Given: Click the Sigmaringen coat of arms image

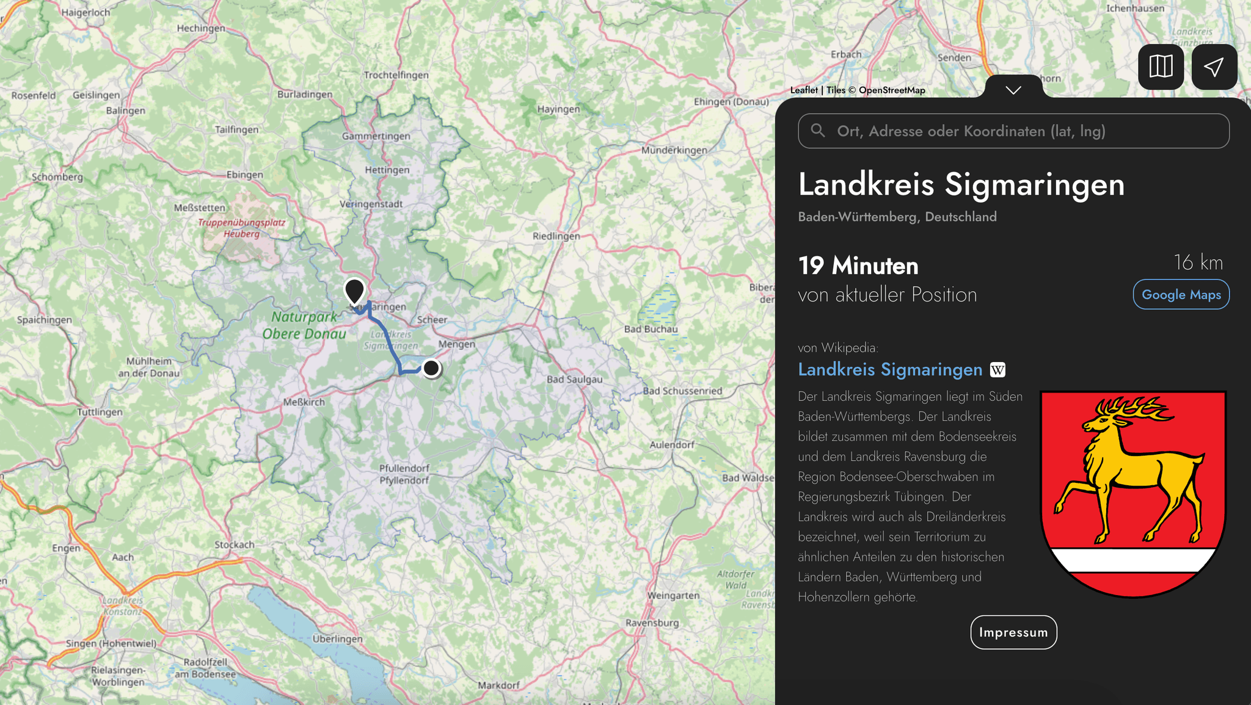Looking at the screenshot, I should coord(1133,493).
